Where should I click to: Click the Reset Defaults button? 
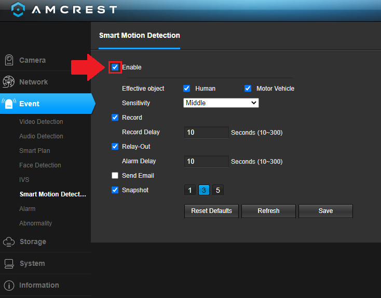pyautogui.click(x=211, y=211)
